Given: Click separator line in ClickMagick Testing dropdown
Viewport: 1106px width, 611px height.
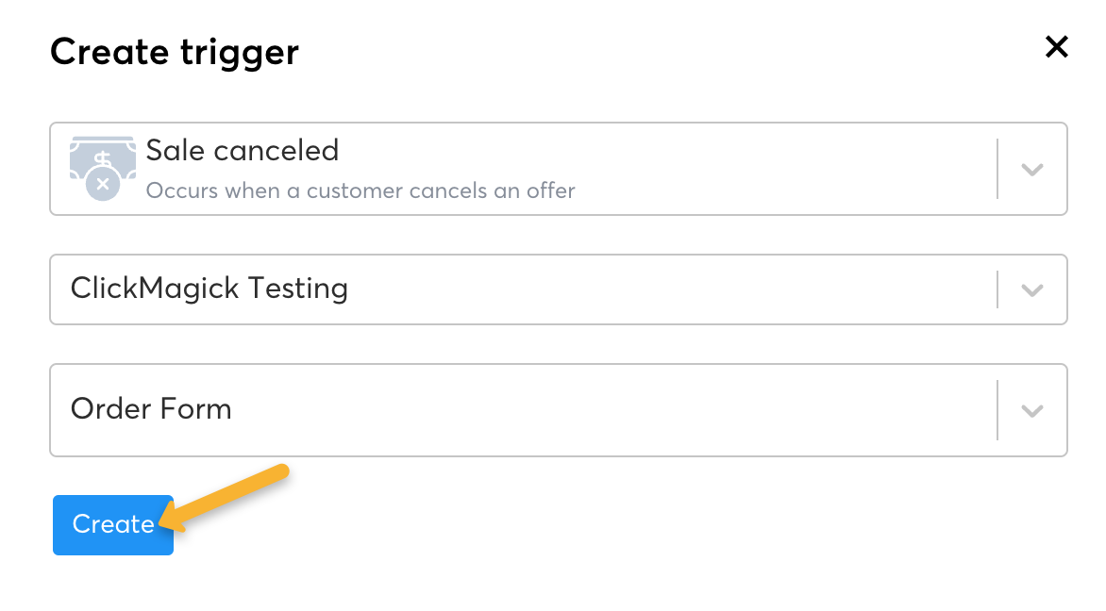Looking at the screenshot, I should (997, 289).
